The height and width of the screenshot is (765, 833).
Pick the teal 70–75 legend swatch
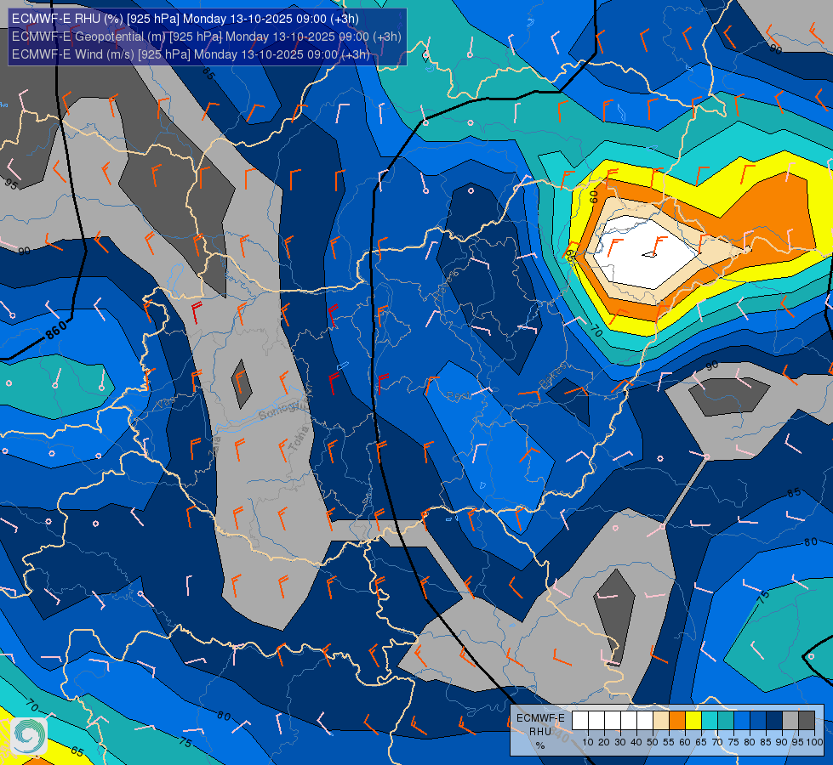pos(727,721)
